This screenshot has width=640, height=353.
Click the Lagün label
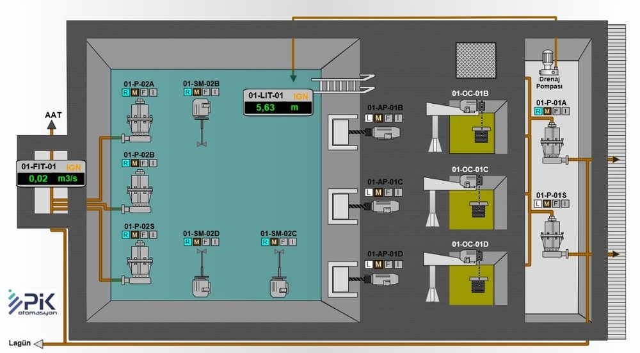click(20, 343)
